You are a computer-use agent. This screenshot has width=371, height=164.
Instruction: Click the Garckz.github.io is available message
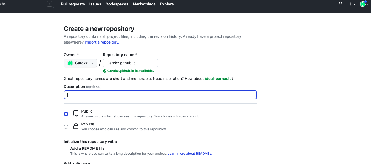(x=131, y=71)
